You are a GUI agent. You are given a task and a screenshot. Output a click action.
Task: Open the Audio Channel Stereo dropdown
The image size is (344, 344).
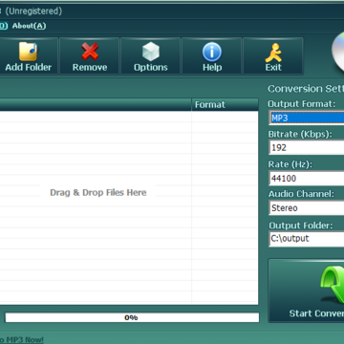coord(307,208)
